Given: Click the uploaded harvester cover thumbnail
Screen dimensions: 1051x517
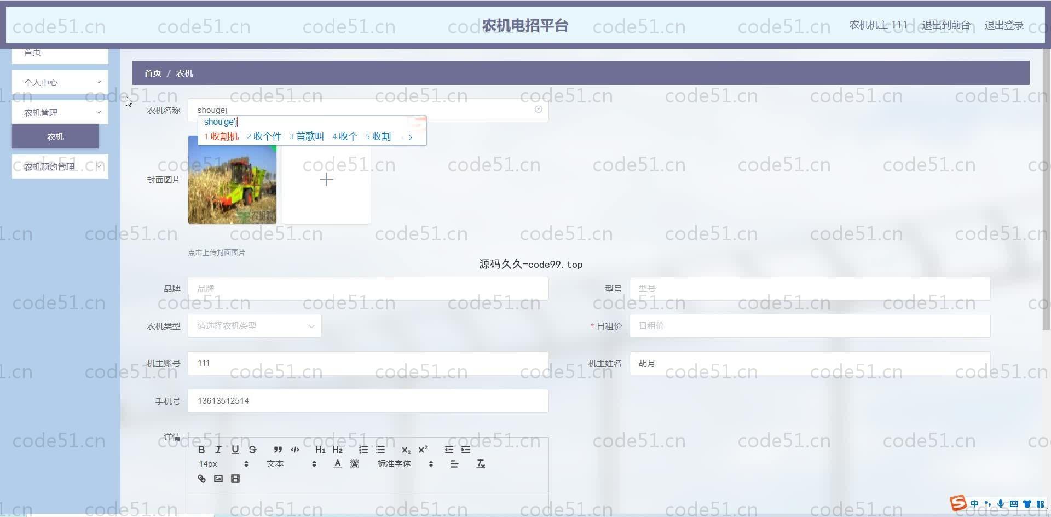Looking at the screenshot, I should click(232, 180).
